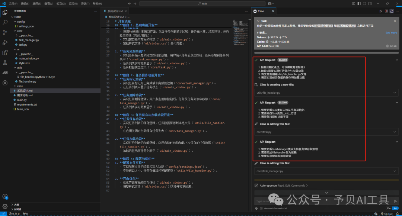Click the @ context icon below message box
This screenshot has height=216, width=402.
click(x=256, y=208)
